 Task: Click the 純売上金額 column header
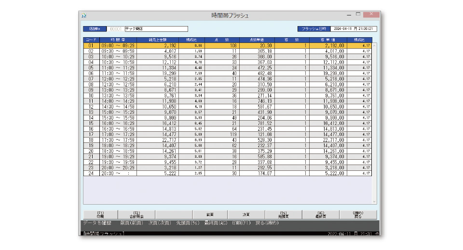(x=157, y=40)
